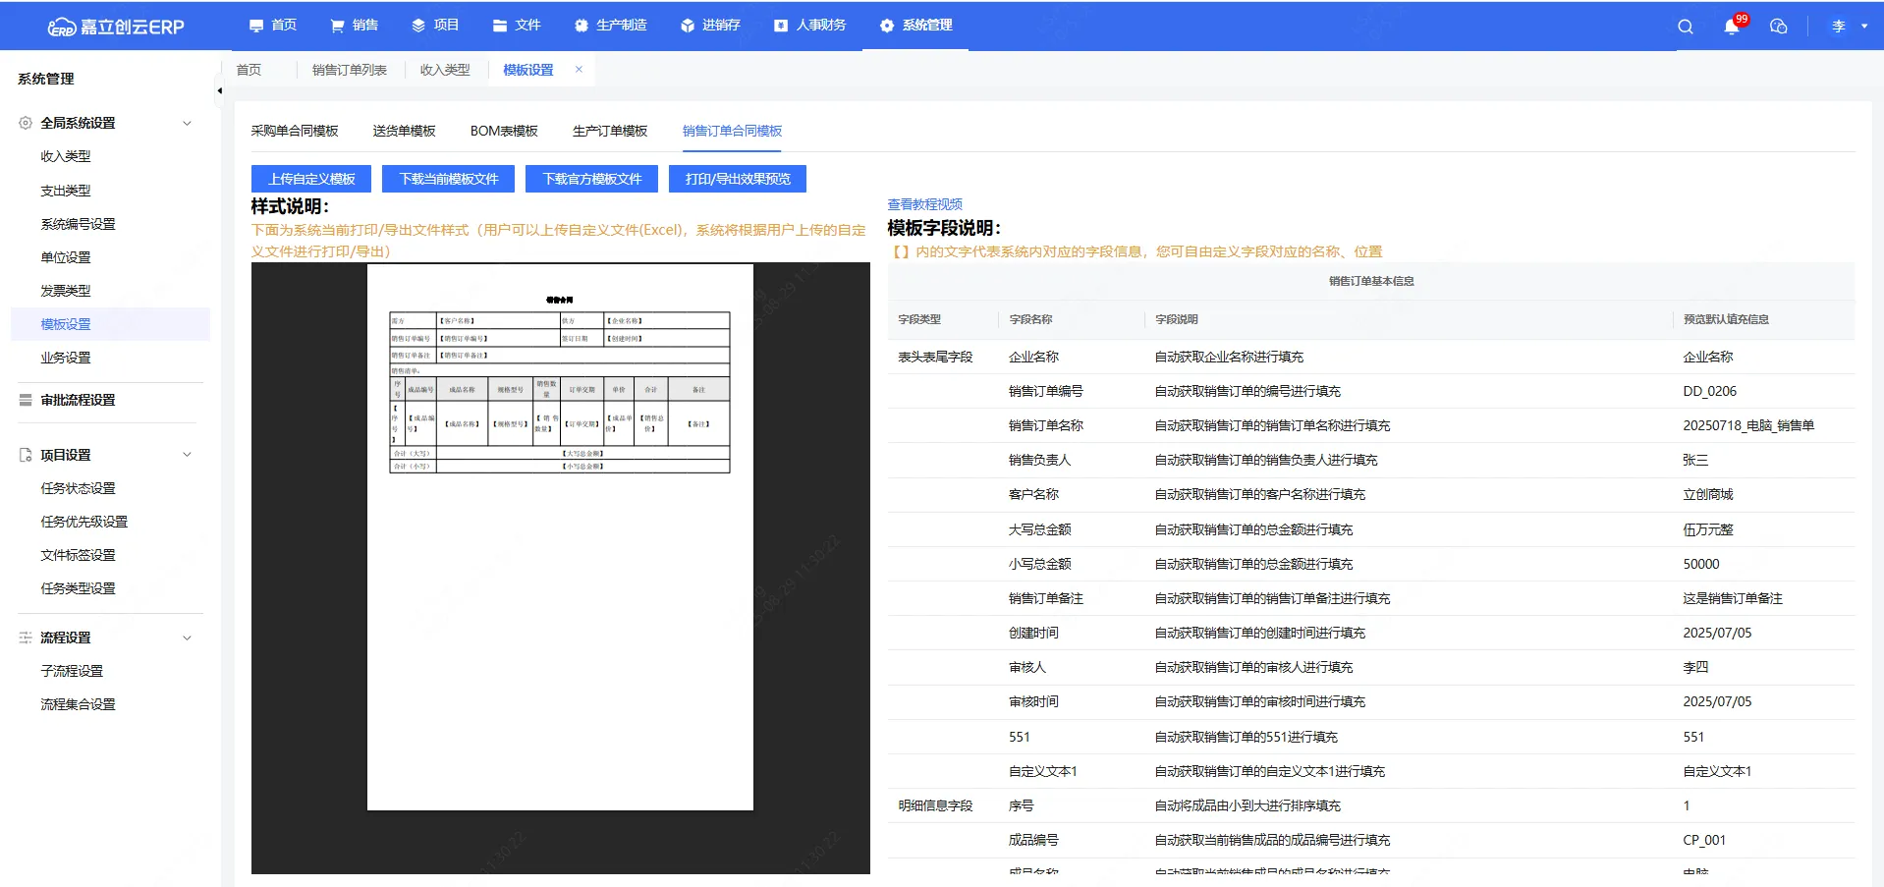Screen dimensions: 1884x887
Task: Click the search magnifier icon in header
Action: [x=1685, y=27]
